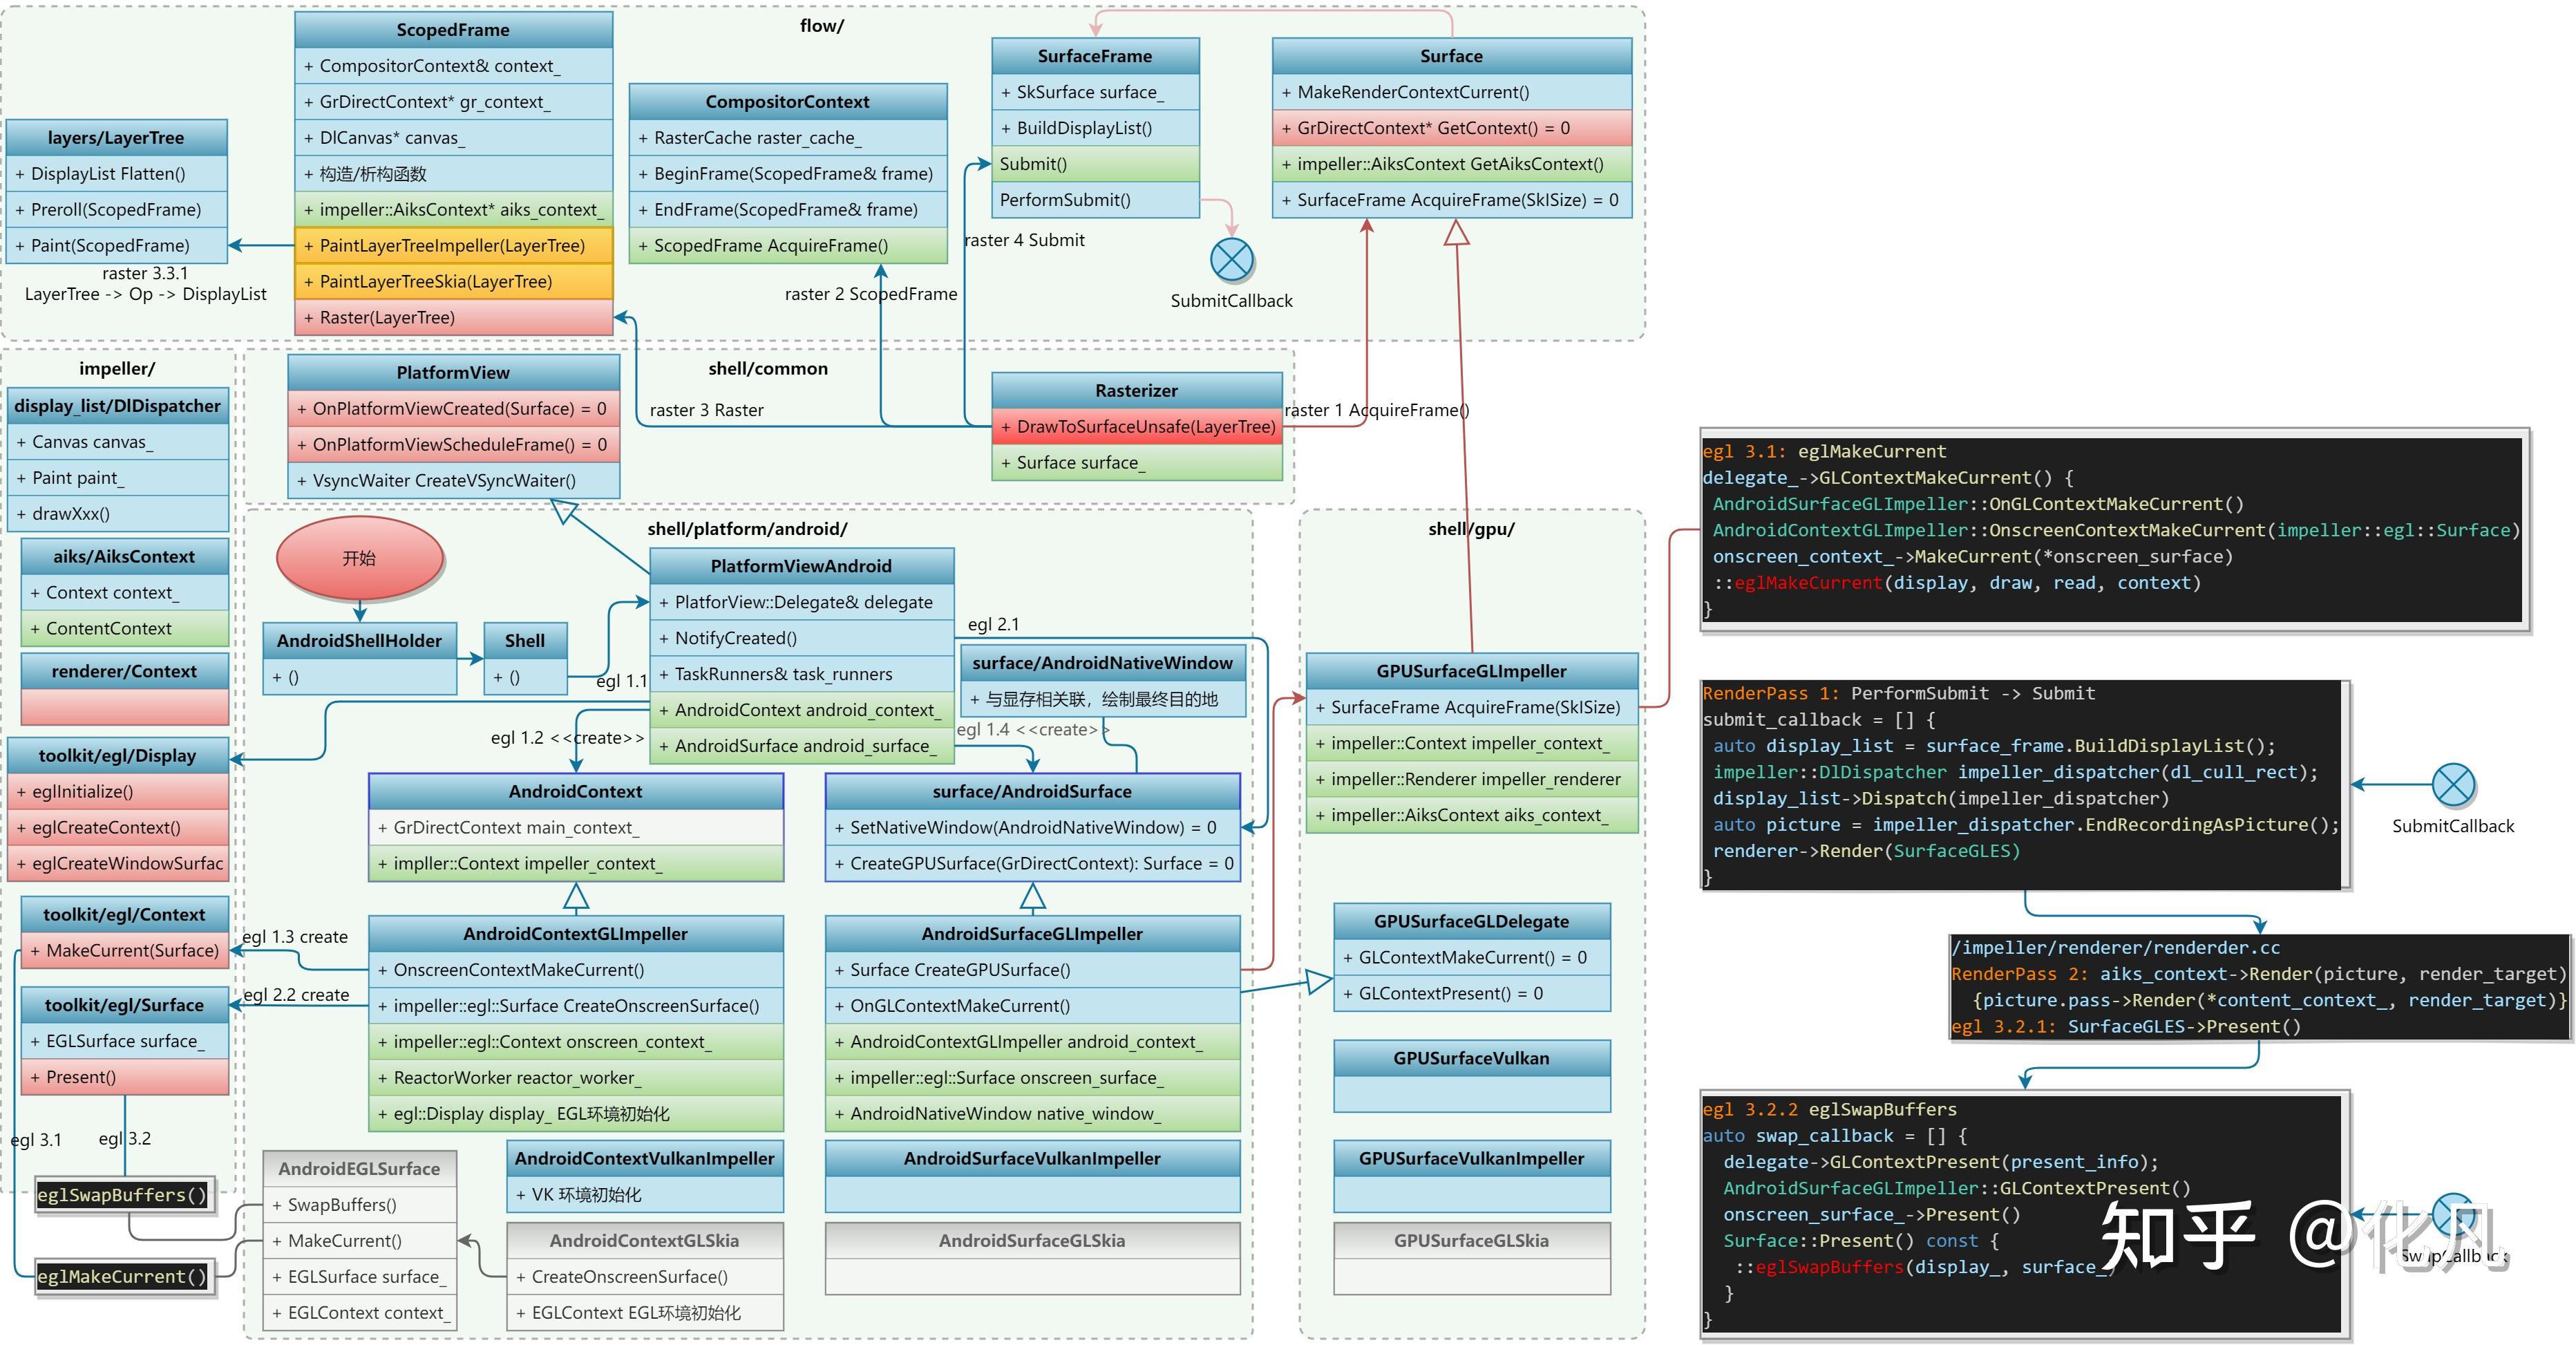The height and width of the screenshot is (1345, 2576).
Task: Select GLContextPresent() = 0 in GPUSurfaceGLDelegate
Action: pyautogui.click(x=1471, y=993)
